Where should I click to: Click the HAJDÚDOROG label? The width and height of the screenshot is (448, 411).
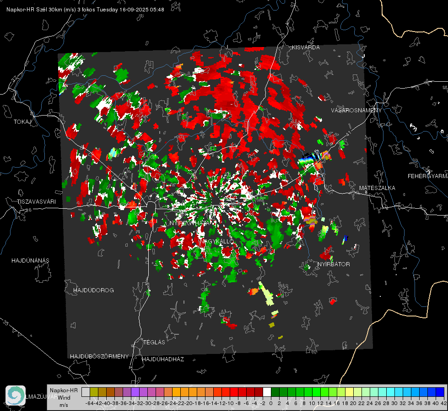pos(93,290)
